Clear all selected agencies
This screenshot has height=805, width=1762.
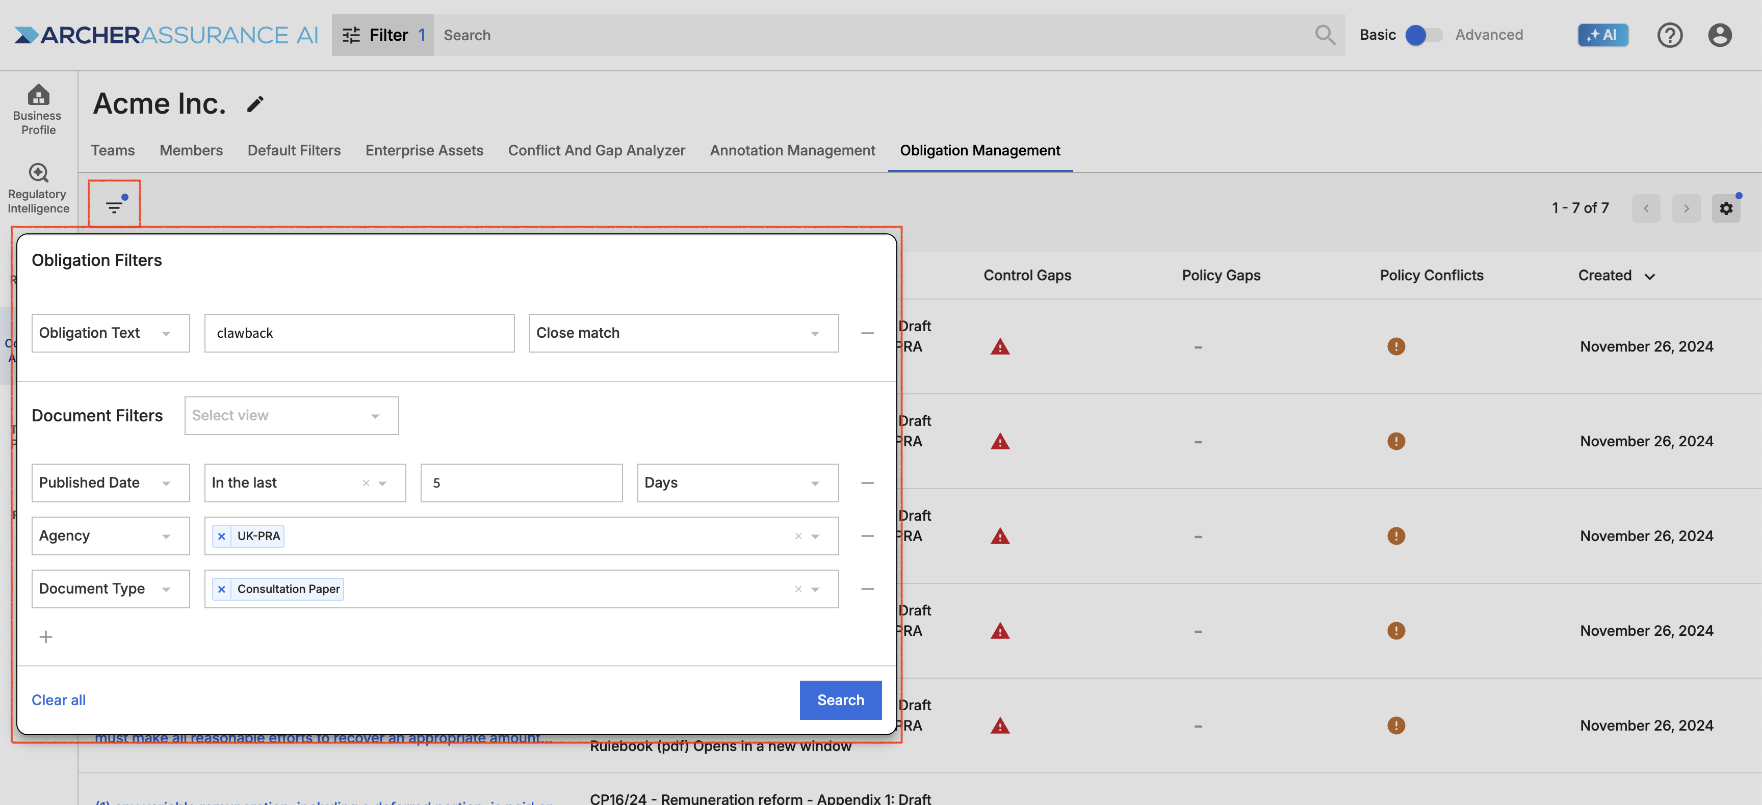tap(797, 536)
